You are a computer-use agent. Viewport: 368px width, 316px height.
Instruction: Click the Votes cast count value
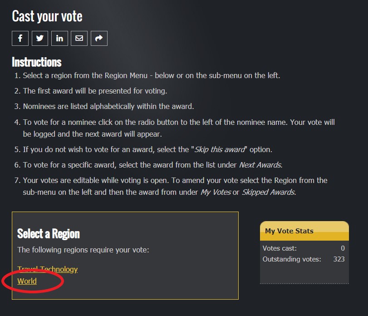(343, 248)
